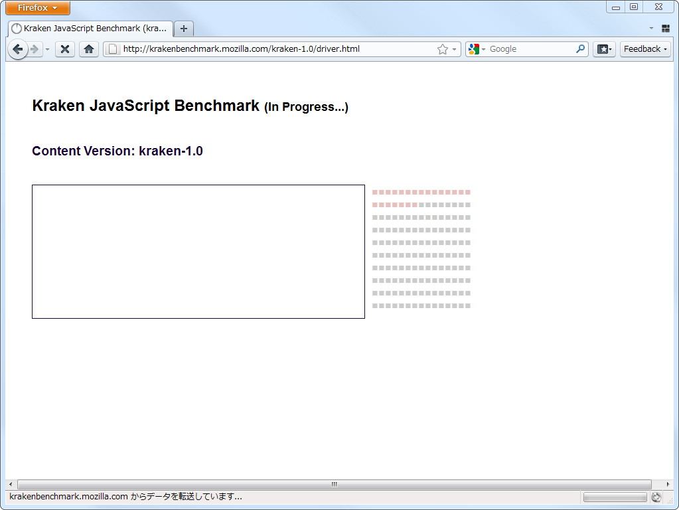Screen dimensions: 679x510
Task: Open the list all tabs dropdown
Action: (651, 28)
